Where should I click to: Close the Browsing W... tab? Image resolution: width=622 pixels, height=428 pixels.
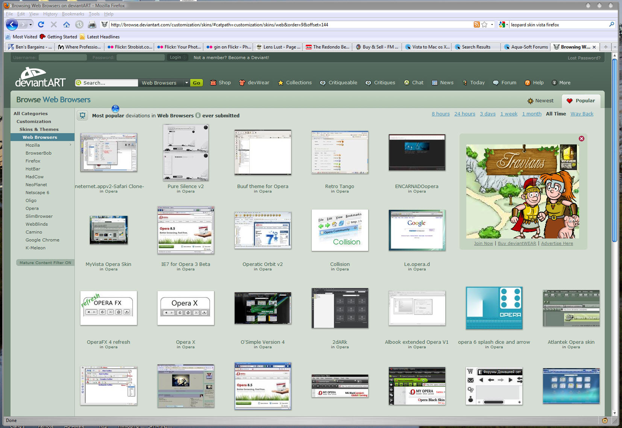(x=594, y=47)
